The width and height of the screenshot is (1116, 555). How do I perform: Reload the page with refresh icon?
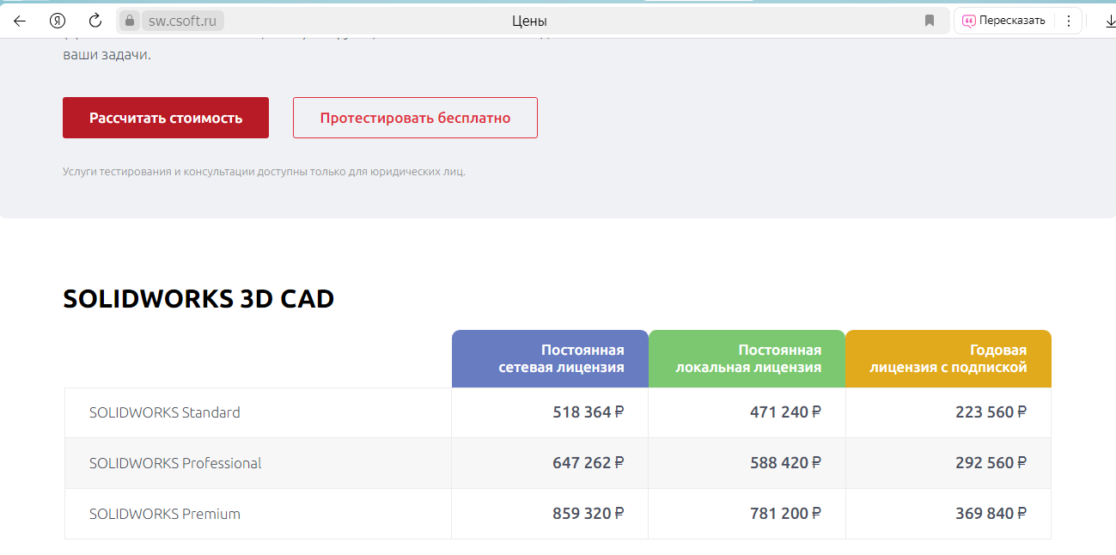[95, 21]
